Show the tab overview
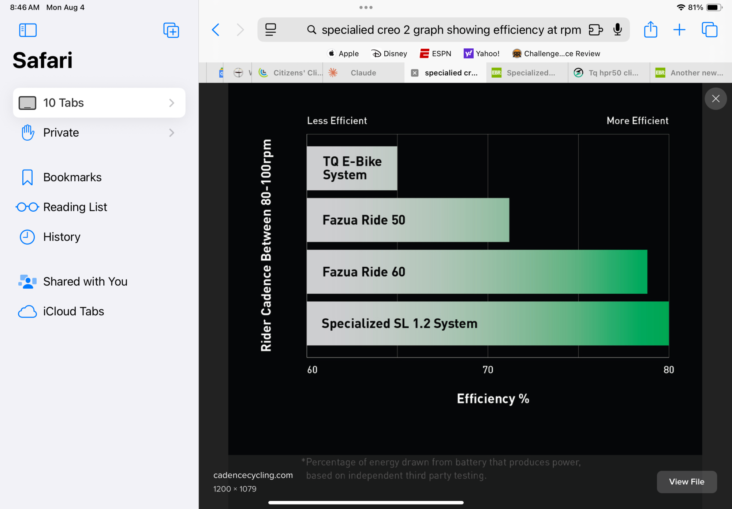Screen dimensions: 732x509 [709, 30]
